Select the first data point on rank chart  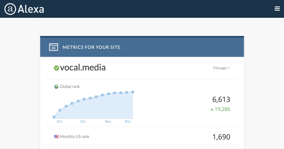point(54,117)
